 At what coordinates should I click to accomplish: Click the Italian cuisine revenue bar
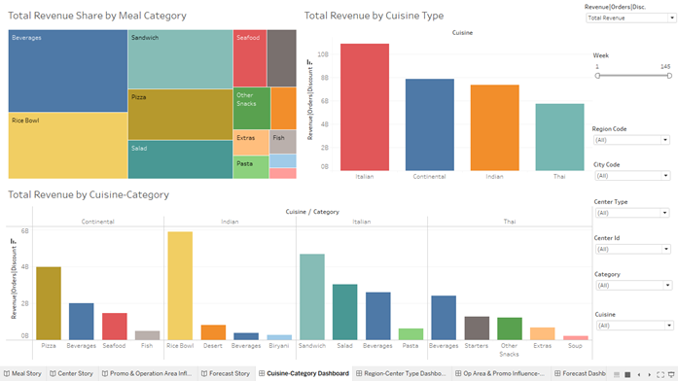[365, 107]
